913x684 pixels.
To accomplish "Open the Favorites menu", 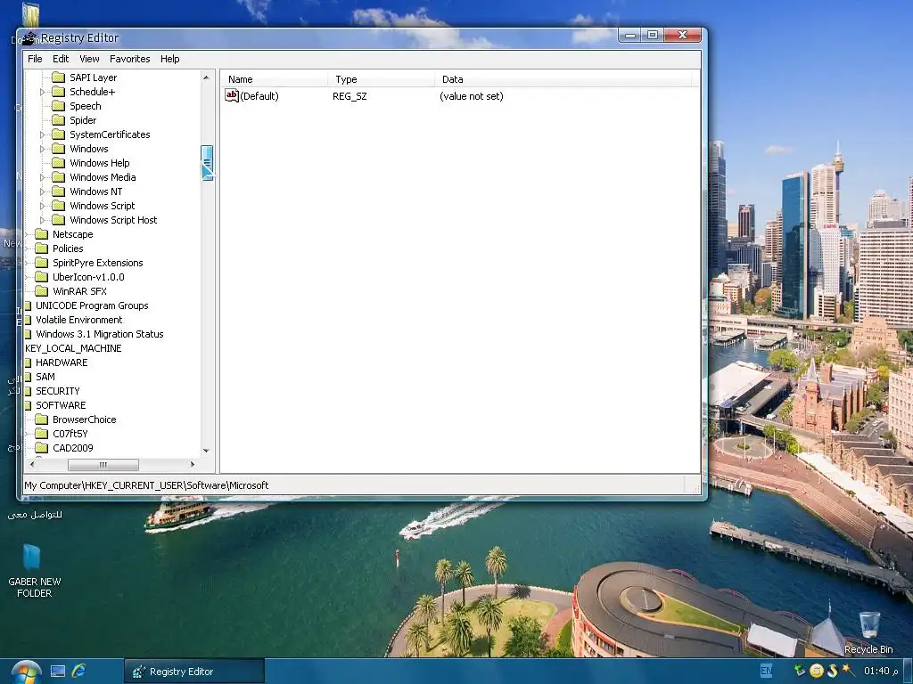I will [130, 59].
